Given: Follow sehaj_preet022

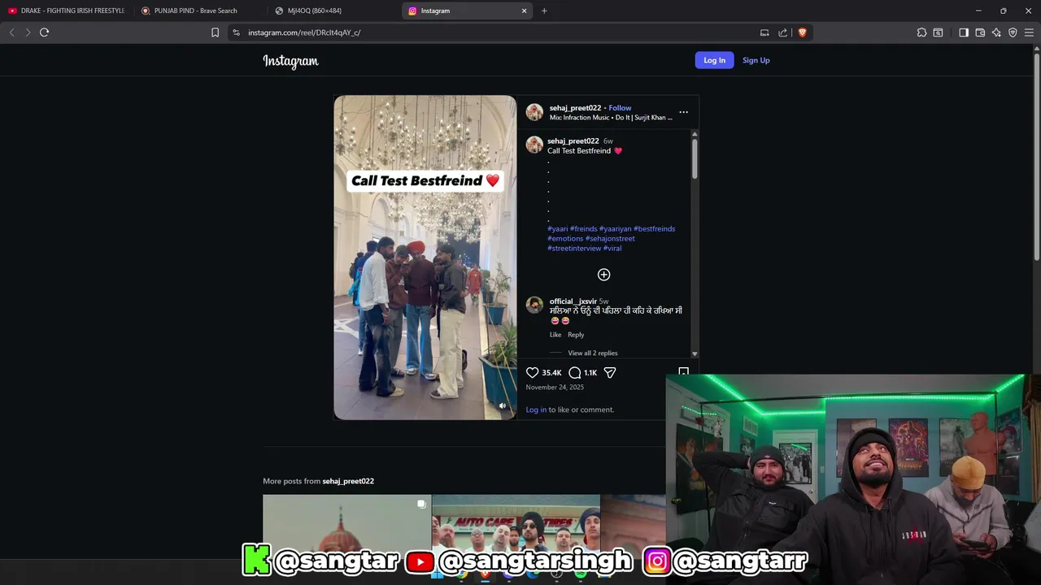Looking at the screenshot, I should click(620, 108).
